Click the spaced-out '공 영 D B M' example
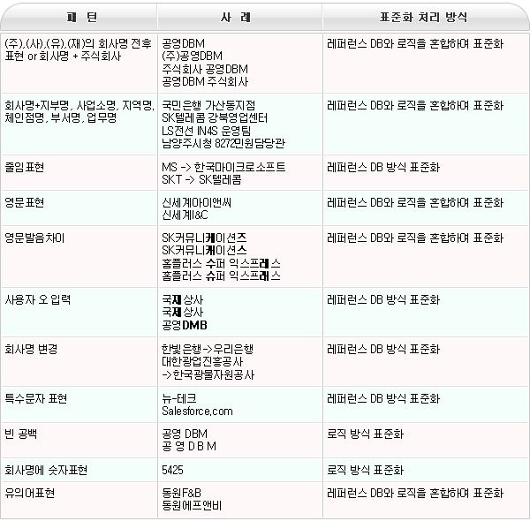The height and width of the screenshot is (521, 530). coord(189,447)
